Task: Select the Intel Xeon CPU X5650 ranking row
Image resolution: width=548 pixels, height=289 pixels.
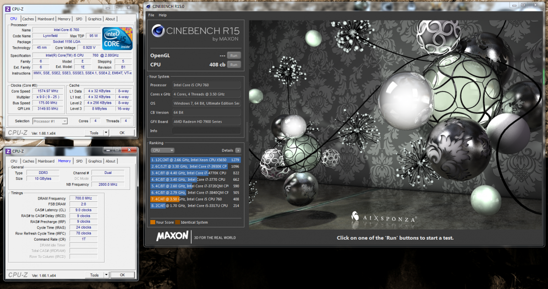Action: click(x=195, y=160)
